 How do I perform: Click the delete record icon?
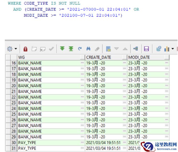pyautogui.click(x=43, y=49)
